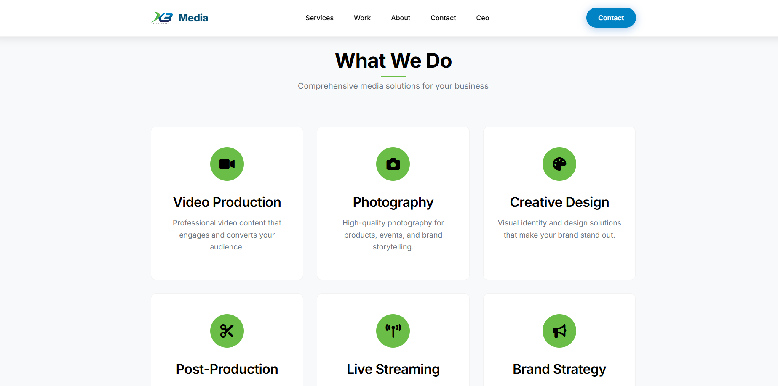778x386 pixels.
Task: Click the Media brand text
Action: [x=193, y=18]
